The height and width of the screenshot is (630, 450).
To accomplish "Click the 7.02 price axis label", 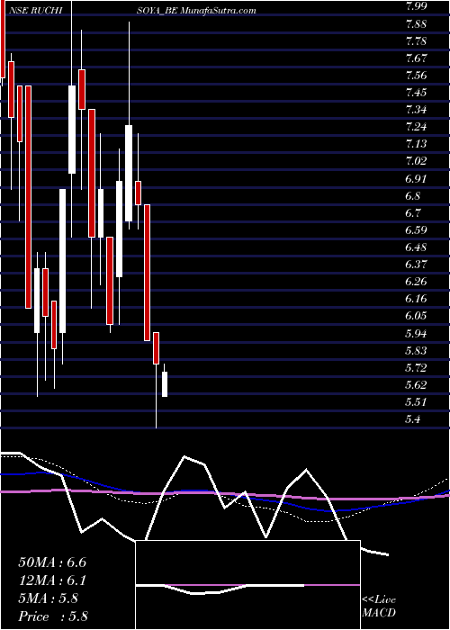I will [x=417, y=161].
